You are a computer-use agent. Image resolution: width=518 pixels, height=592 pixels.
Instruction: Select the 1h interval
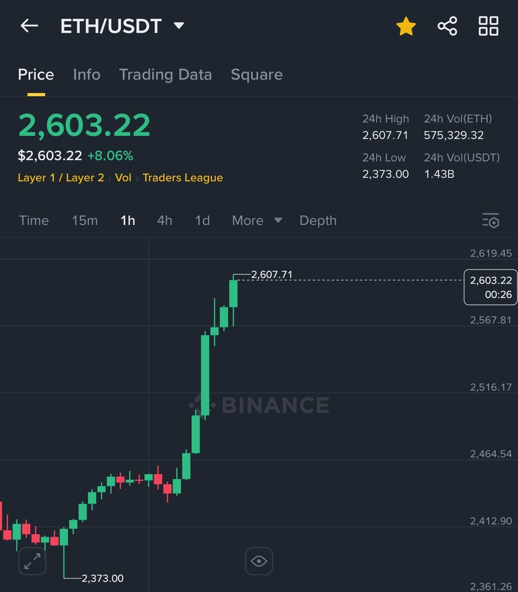(128, 221)
